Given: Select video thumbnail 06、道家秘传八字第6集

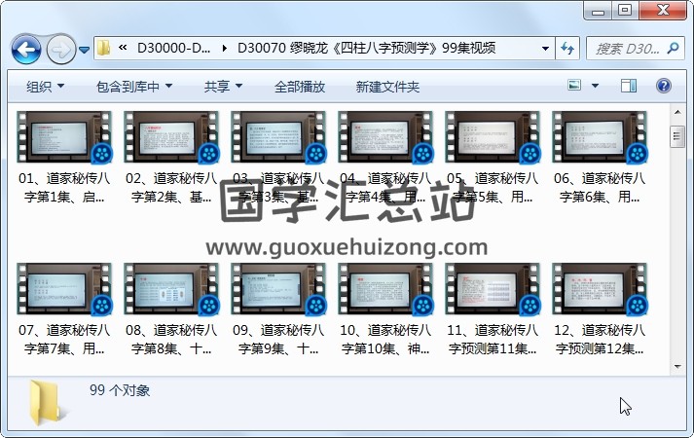Looking at the screenshot, I should pyautogui.click(x=600, y=137).
